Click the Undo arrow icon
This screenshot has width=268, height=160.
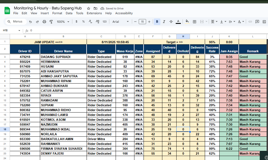pyautogui.click(x=30, y=22)
